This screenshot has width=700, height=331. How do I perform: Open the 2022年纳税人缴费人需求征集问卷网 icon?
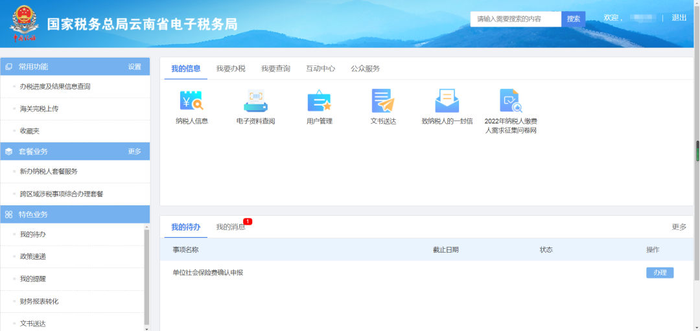coord(511,100)
